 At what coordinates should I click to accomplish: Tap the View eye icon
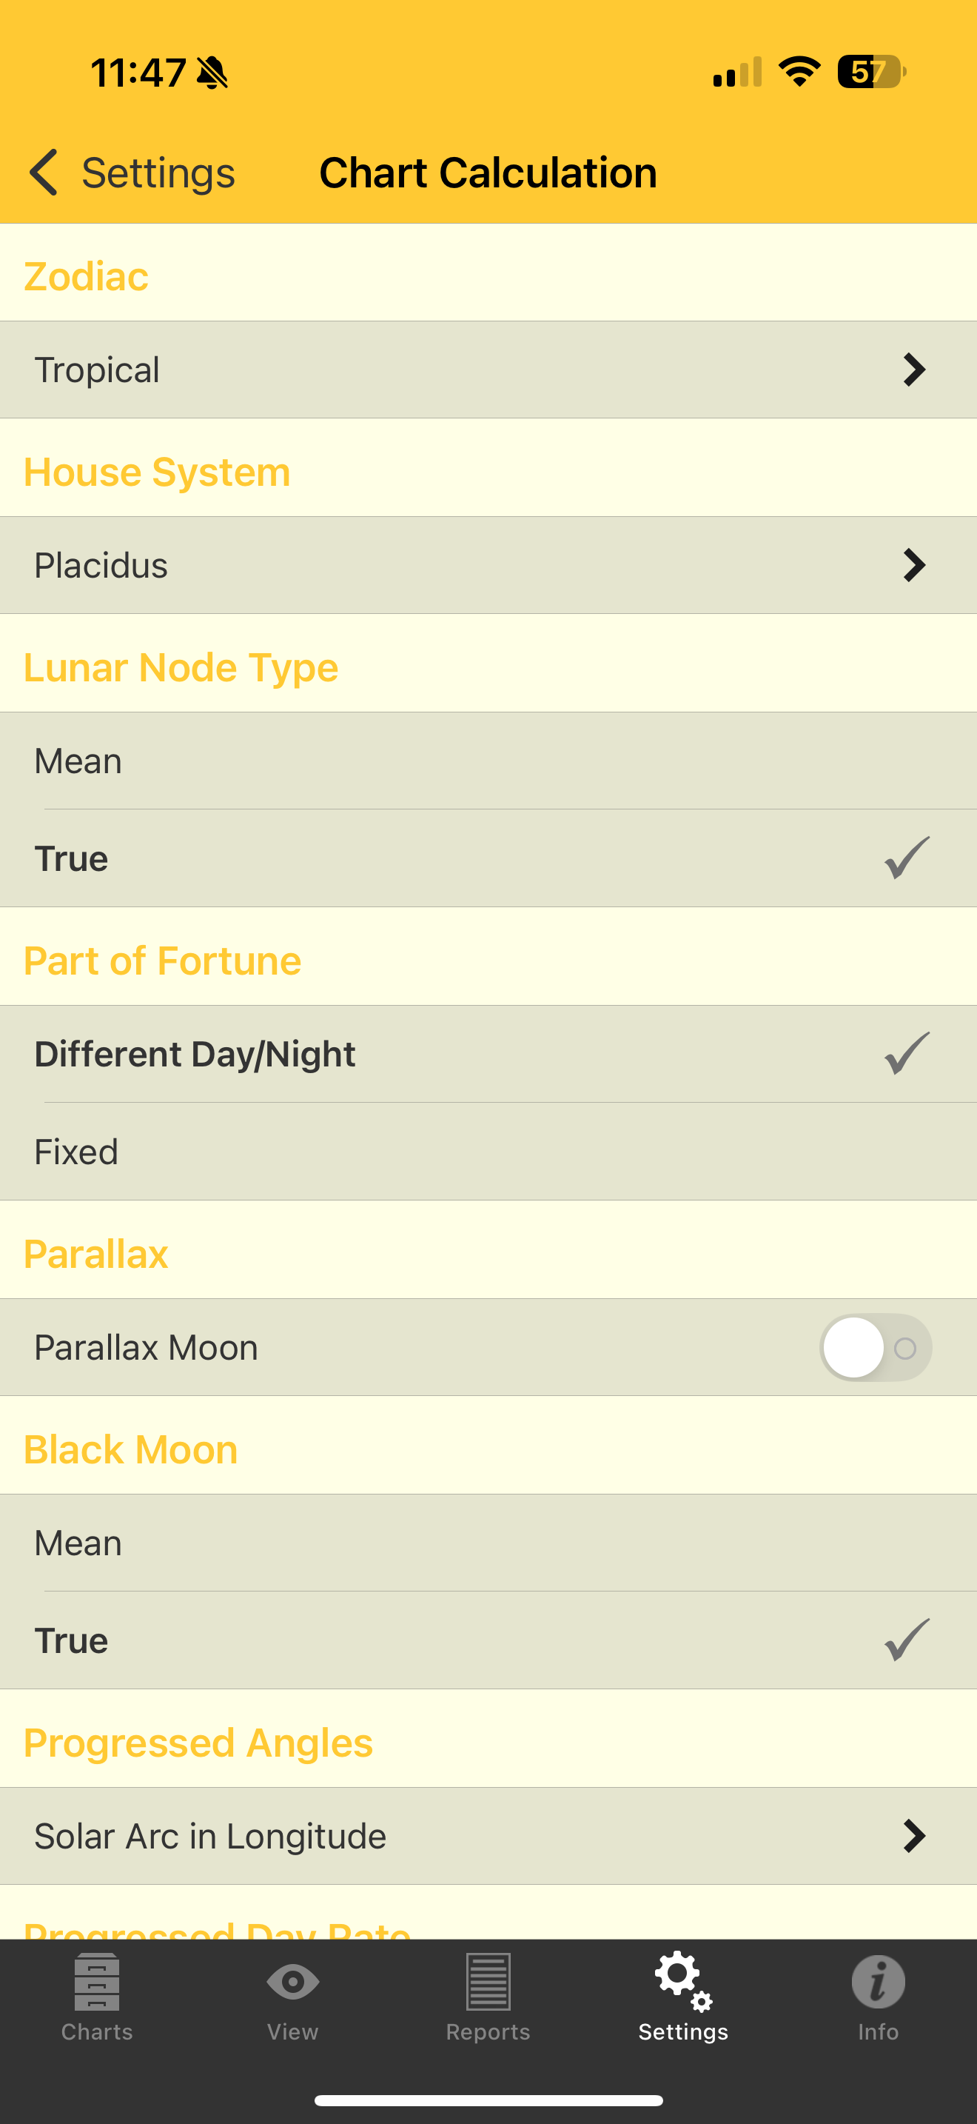pyautogui.click(x=292, y=1980)
